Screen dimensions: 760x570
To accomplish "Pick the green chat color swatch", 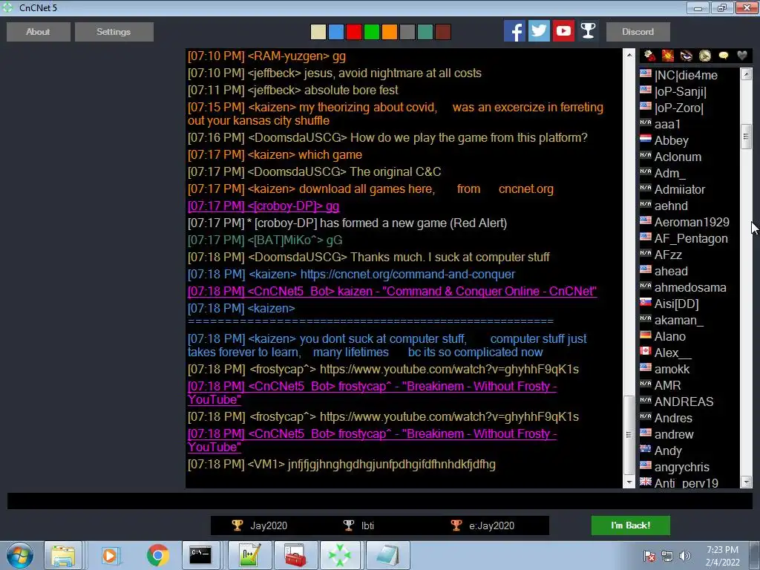I will click(x=372, y=32).
